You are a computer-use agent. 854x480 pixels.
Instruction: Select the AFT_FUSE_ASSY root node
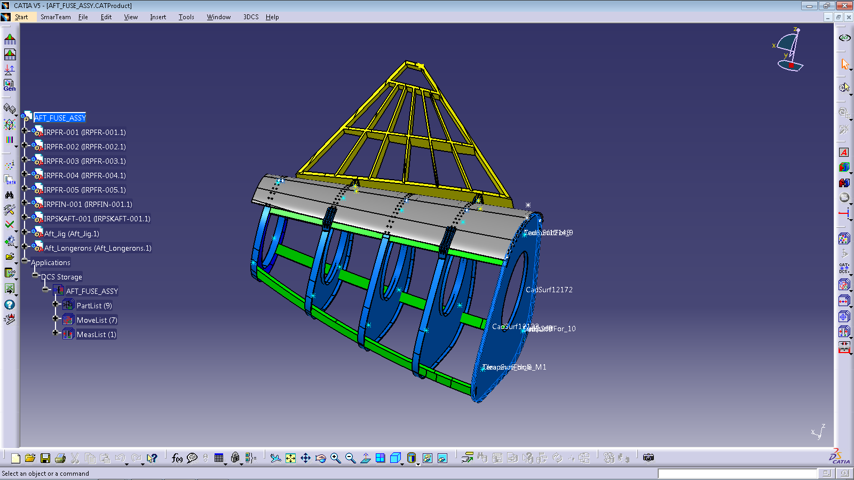tap(60, 117)
